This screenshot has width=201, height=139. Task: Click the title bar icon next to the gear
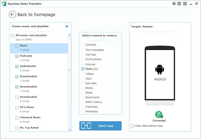[x=179, y=4]
